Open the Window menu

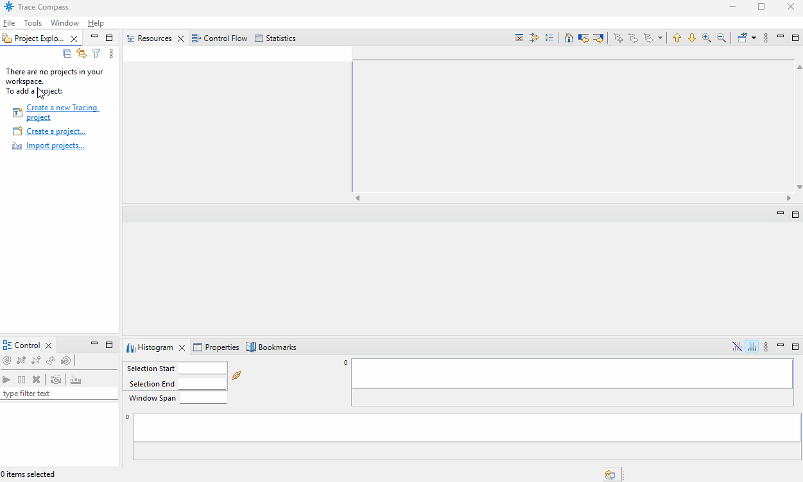[x=65, y=23]
